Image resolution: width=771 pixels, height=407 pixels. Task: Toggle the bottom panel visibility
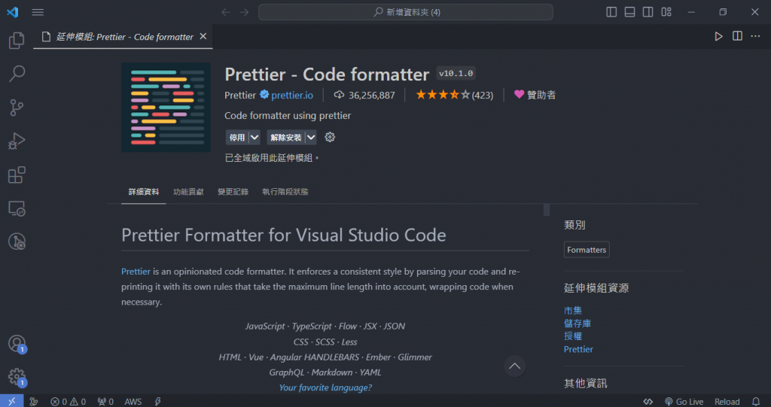pos(629,12)
